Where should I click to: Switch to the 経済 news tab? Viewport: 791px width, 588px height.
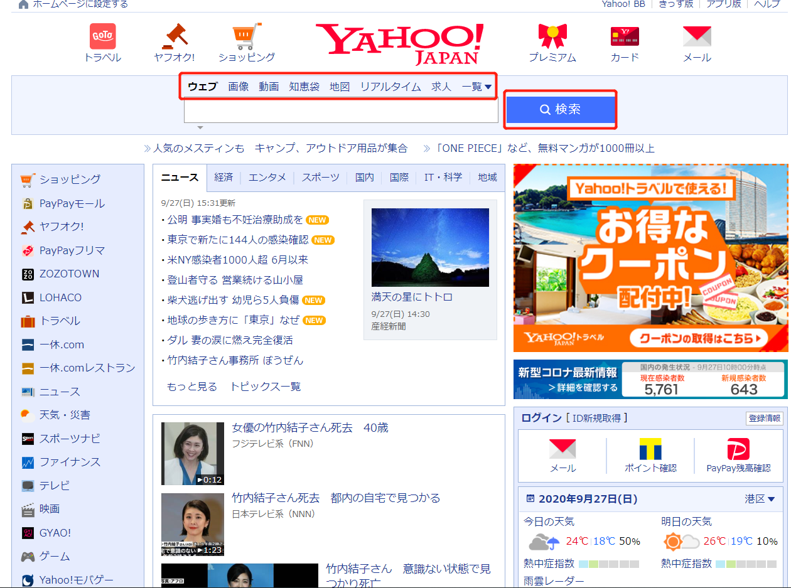click(x=223, y=178)
